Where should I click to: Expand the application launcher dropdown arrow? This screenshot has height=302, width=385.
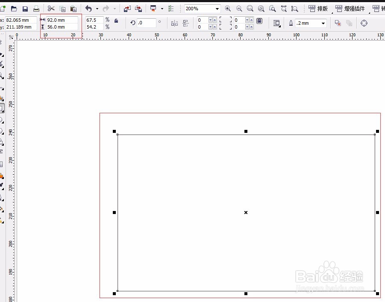162,9
